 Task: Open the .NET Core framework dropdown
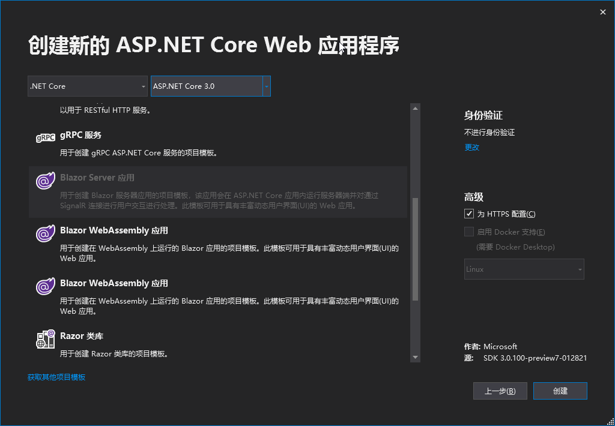pyautogui.click(x=88, y=86)
